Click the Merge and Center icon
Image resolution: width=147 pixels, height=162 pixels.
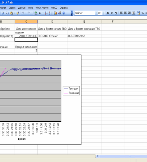click(133, 13)
